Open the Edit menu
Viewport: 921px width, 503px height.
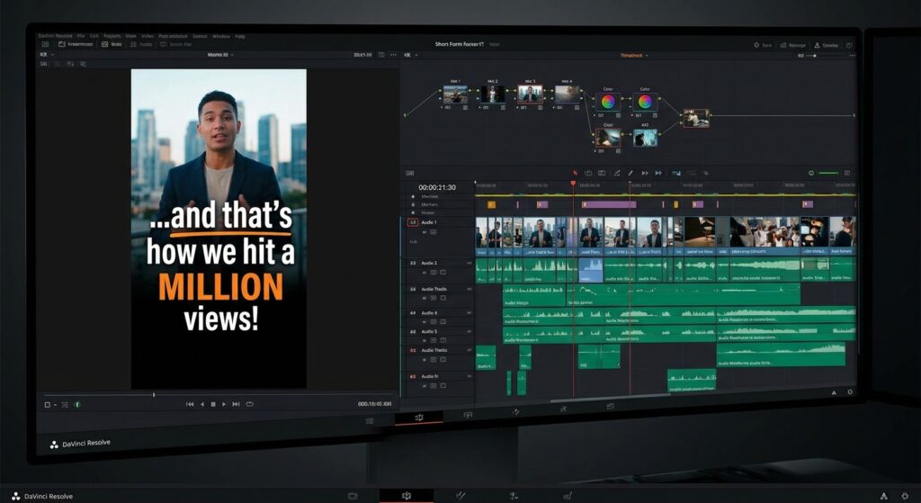(94, 36)
